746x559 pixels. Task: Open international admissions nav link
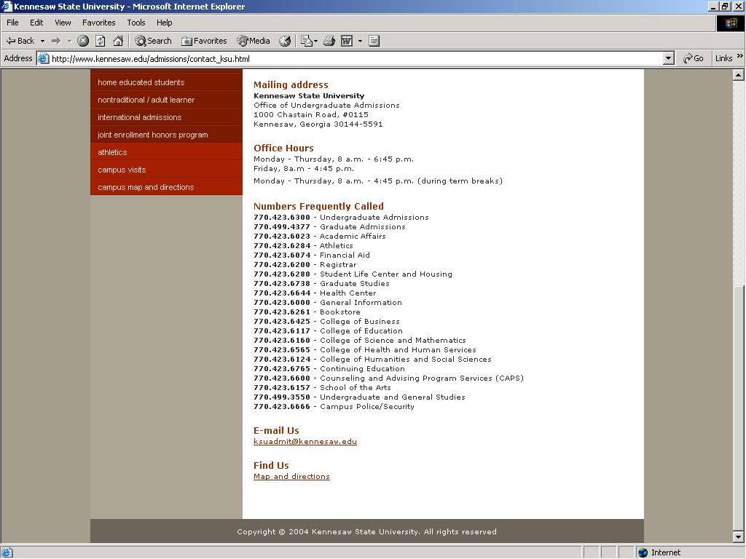(x=166, y=117)
